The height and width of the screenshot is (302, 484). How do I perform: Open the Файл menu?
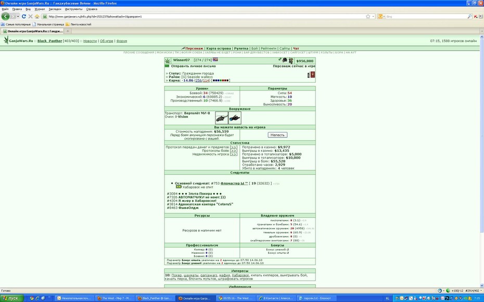coord(5,9)
